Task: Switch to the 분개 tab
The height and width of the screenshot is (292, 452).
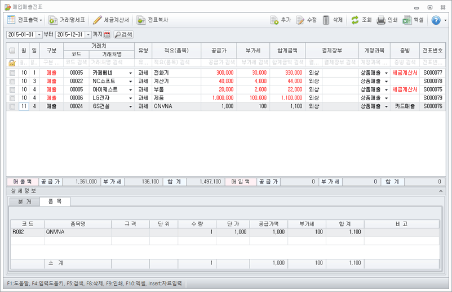Action: (25, 201)
